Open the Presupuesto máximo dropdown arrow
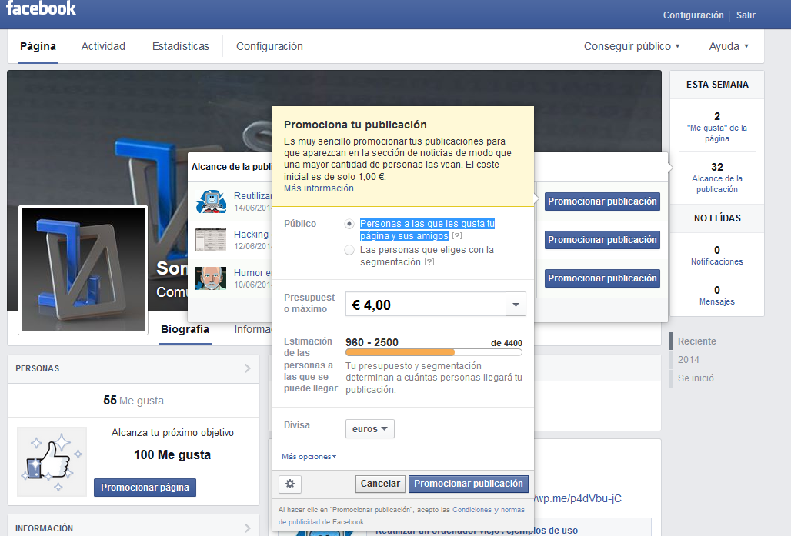791x536 pixels. click(x=516, y=304)
